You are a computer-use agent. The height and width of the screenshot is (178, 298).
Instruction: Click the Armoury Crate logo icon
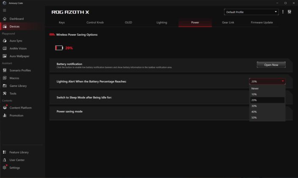tap(5, 3)
